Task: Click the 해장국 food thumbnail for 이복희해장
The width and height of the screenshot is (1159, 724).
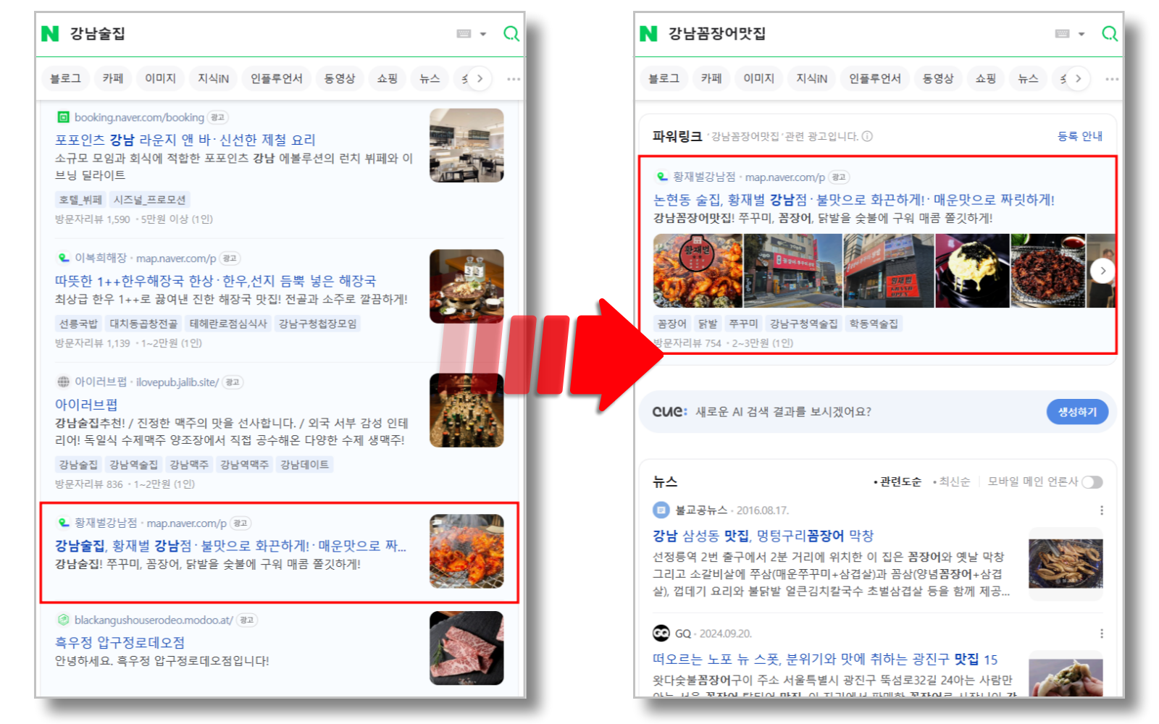Action: (466, 286)
